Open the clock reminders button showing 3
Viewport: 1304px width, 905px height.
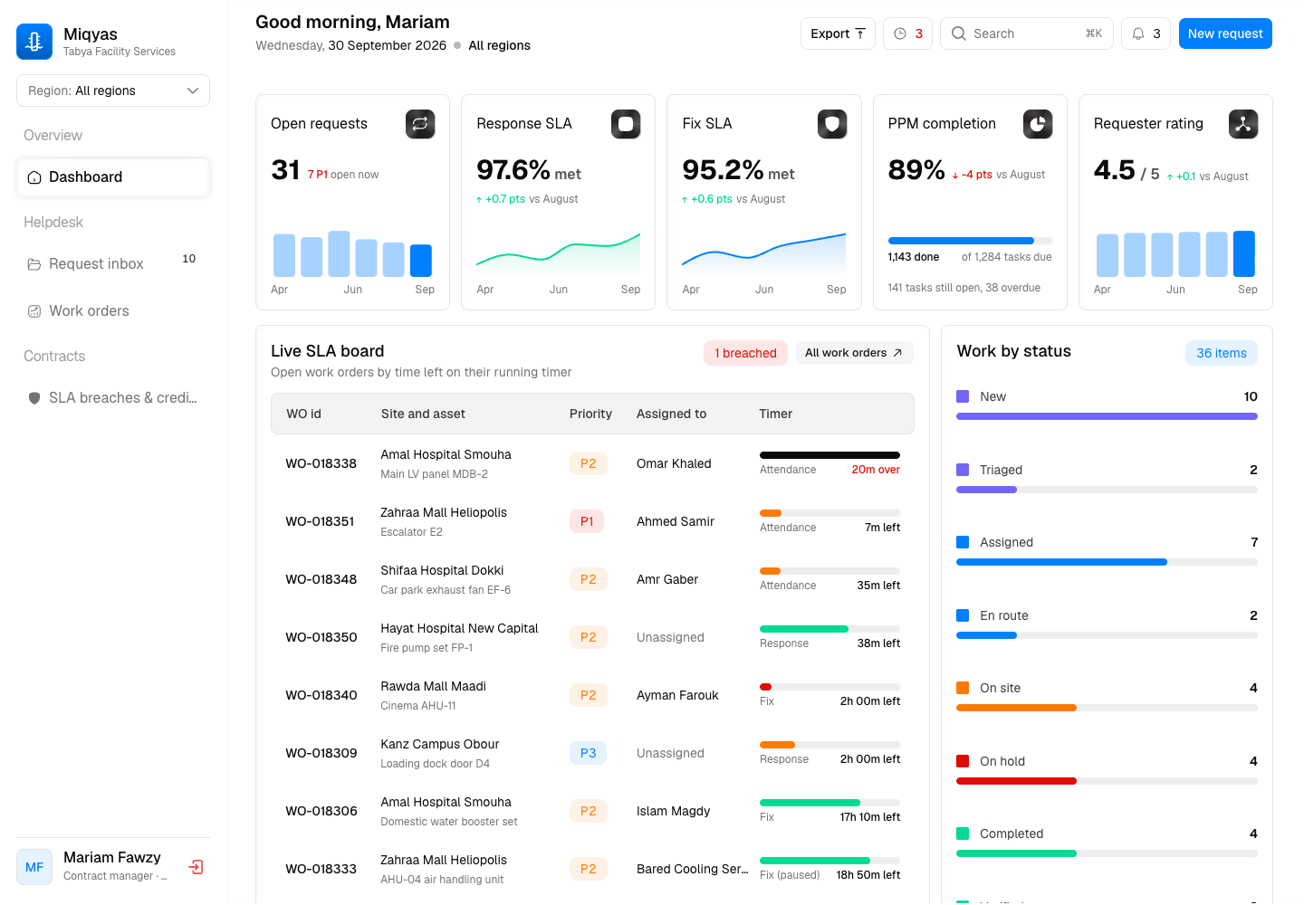point(907,33)
